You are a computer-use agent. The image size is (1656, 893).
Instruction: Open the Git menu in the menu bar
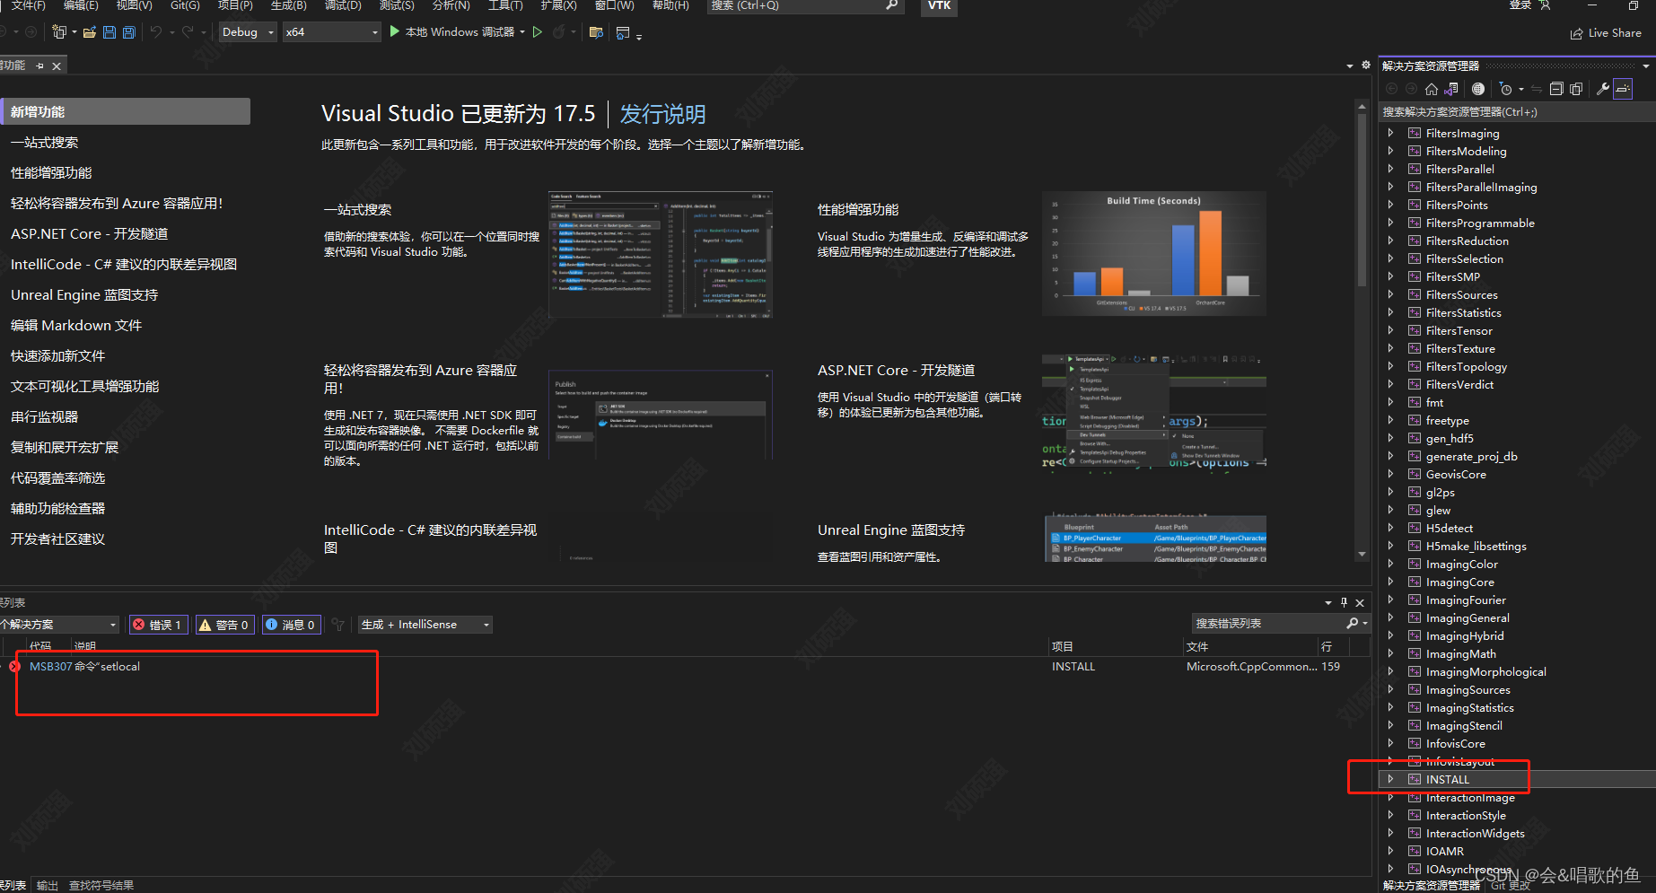tap(184, 7)
